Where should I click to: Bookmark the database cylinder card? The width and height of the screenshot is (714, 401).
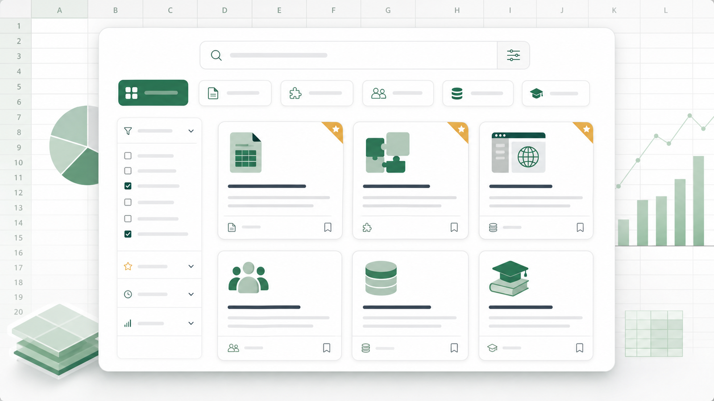454,348
